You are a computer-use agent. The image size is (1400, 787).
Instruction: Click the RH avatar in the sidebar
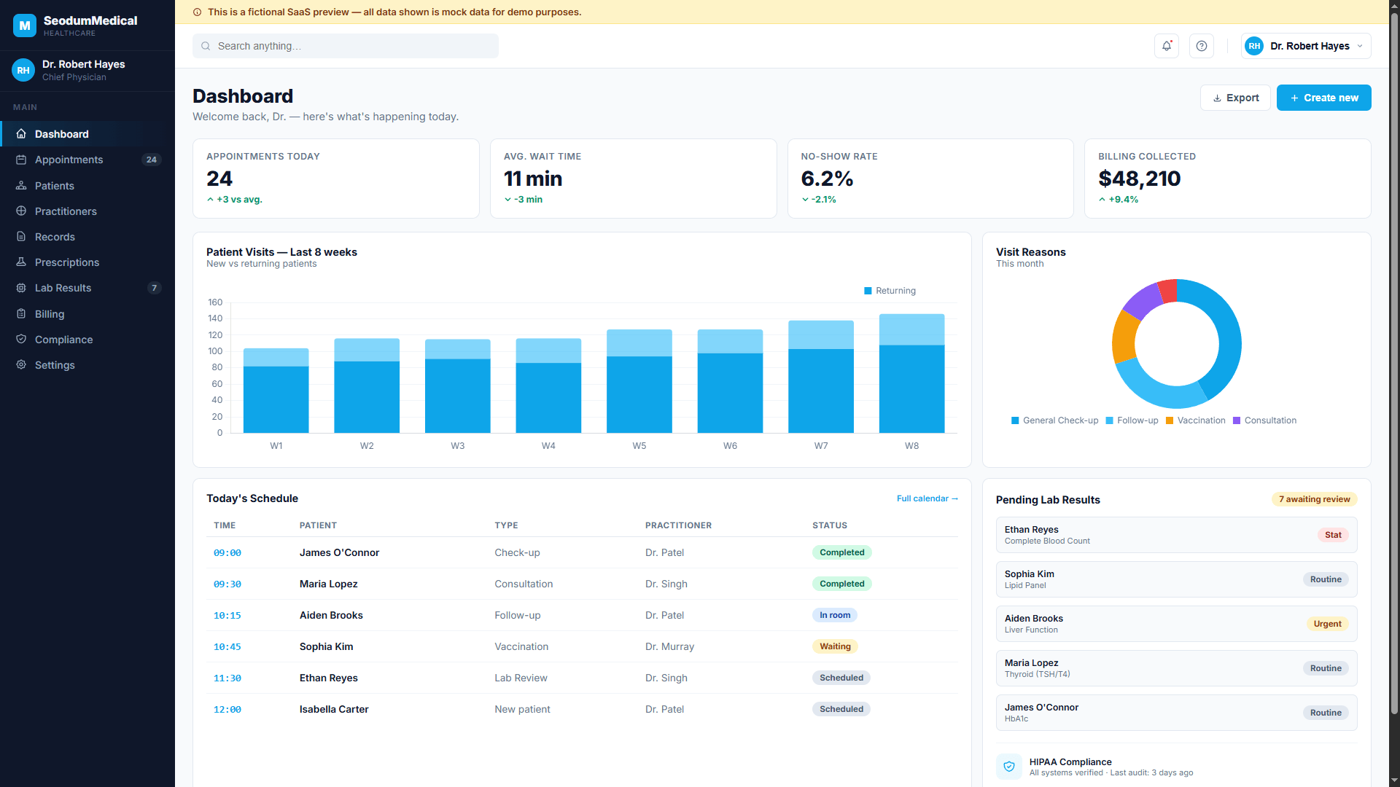[23, 70]
